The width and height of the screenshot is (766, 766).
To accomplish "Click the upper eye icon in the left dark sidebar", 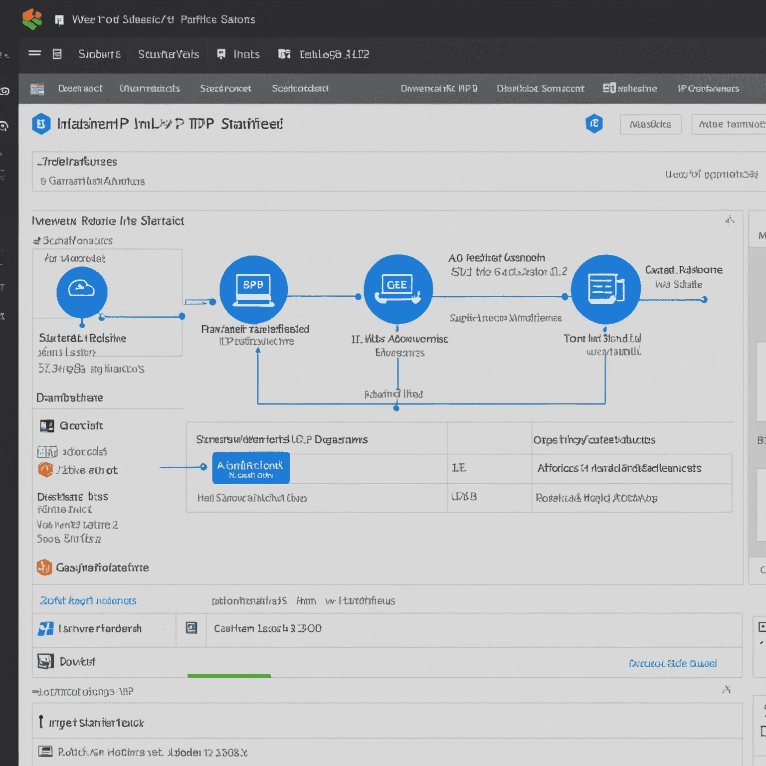I will tap(5, 91).
